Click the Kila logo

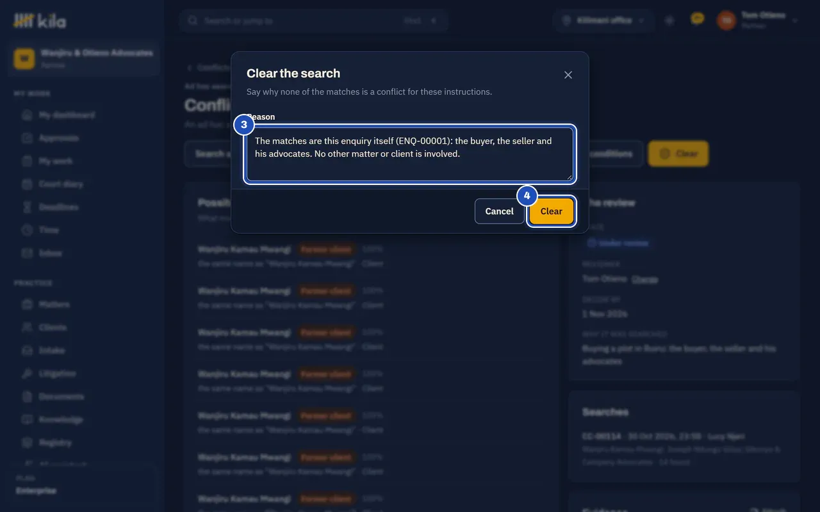(40, 21)
